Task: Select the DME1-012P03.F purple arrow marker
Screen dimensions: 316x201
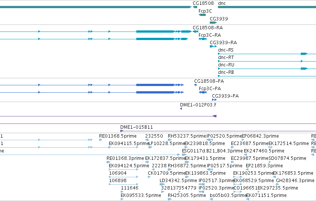Action: click(181, 109)
